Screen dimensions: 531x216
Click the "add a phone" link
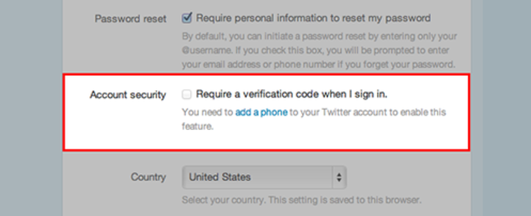point(261,112)
